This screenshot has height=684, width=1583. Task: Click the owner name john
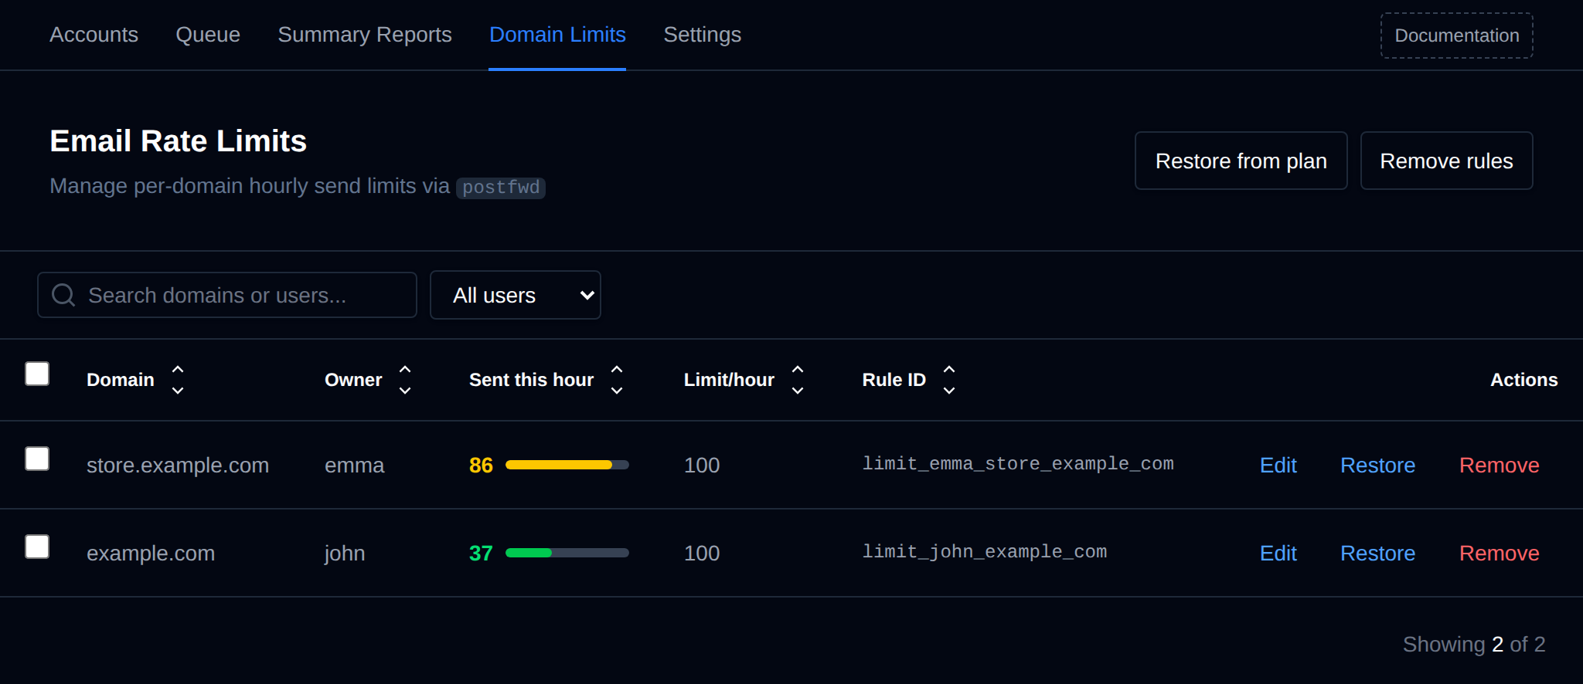coord(345,553)
